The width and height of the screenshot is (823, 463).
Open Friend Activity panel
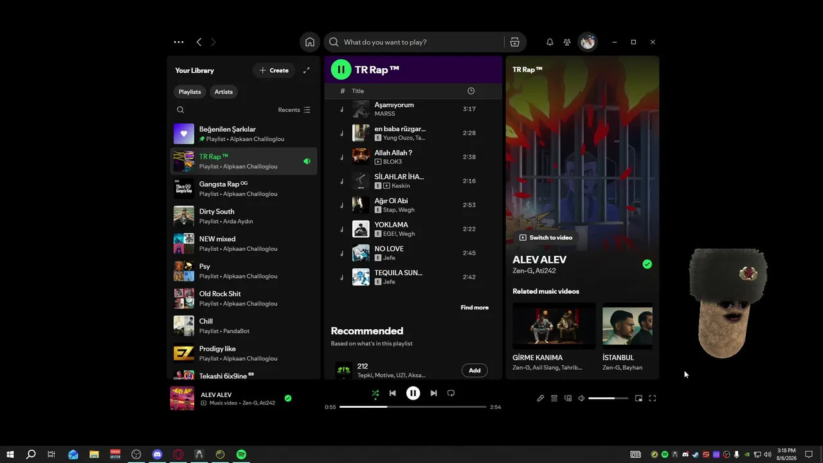(x=567, y=42)
